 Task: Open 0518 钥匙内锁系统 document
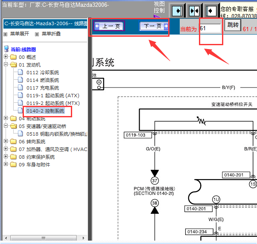point(57,134)
